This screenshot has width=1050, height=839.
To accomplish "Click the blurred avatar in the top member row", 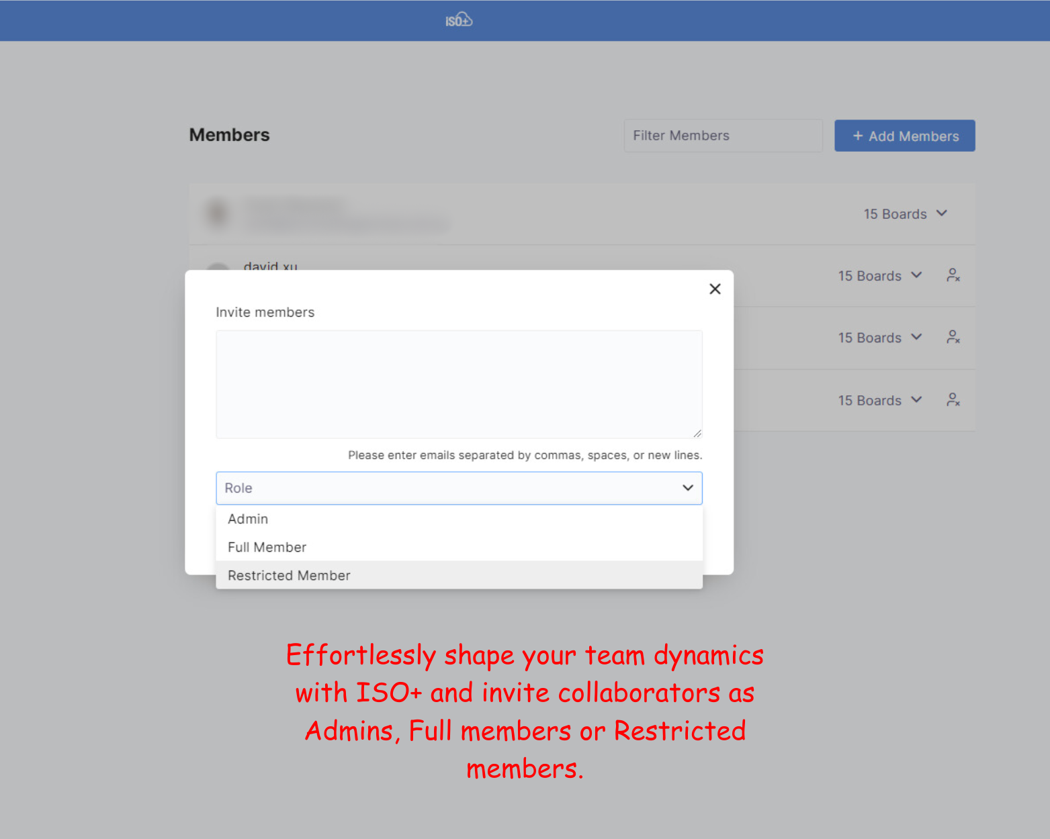I will pos(217,213).
